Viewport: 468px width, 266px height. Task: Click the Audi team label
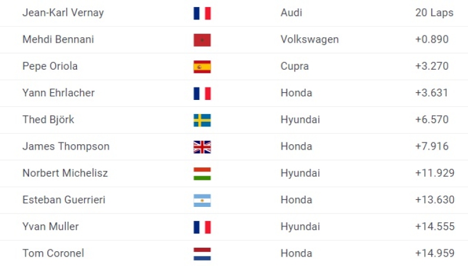click(x=291, y=12)
